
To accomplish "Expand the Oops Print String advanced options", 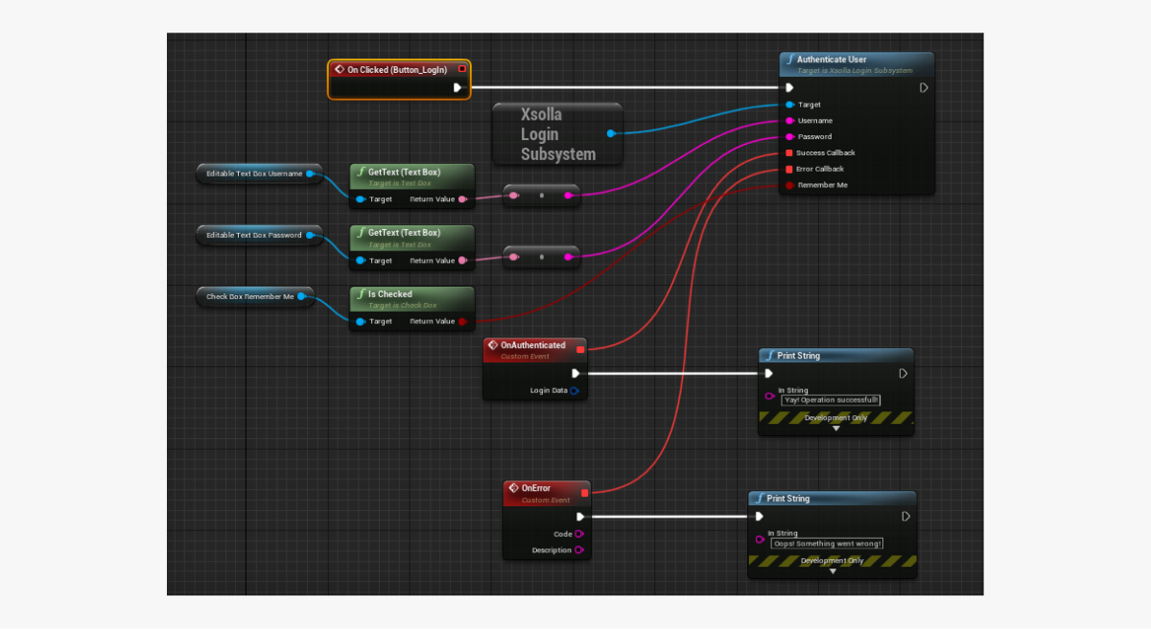I will click(833, 571).
